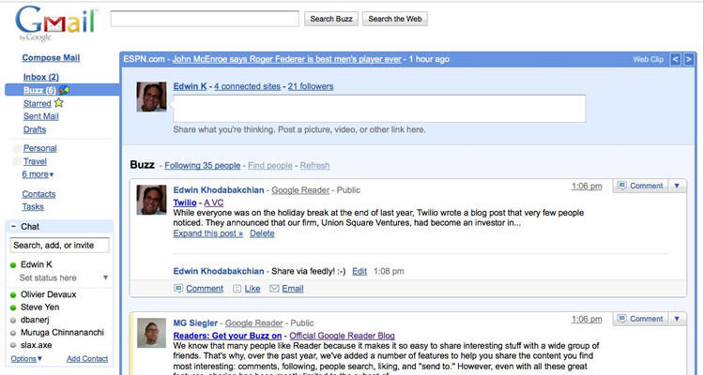Click Personal label
Viewport: 704px width, 375px height.
(x=40, y=148)
